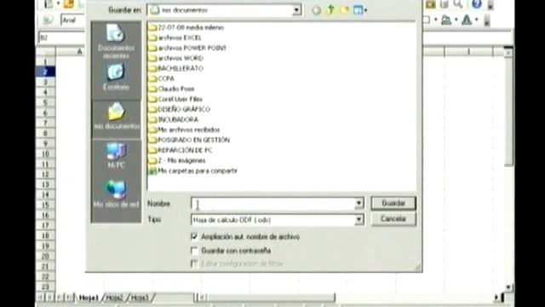The image size is (545, 307).
Task: Select folder POSGRADO EN GESTIÓN
Action: coord(189,140)
